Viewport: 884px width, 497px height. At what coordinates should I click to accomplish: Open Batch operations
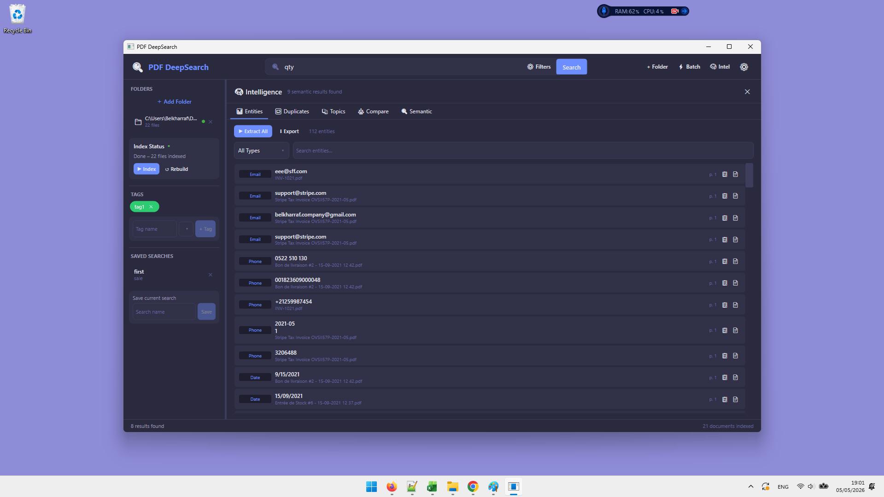coord(690,67)
